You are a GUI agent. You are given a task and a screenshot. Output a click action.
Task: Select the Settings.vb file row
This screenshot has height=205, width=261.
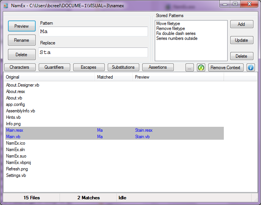click(114, 175)
